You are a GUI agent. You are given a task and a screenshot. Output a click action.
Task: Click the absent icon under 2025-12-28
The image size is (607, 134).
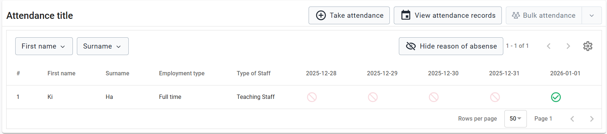[312, 97]
